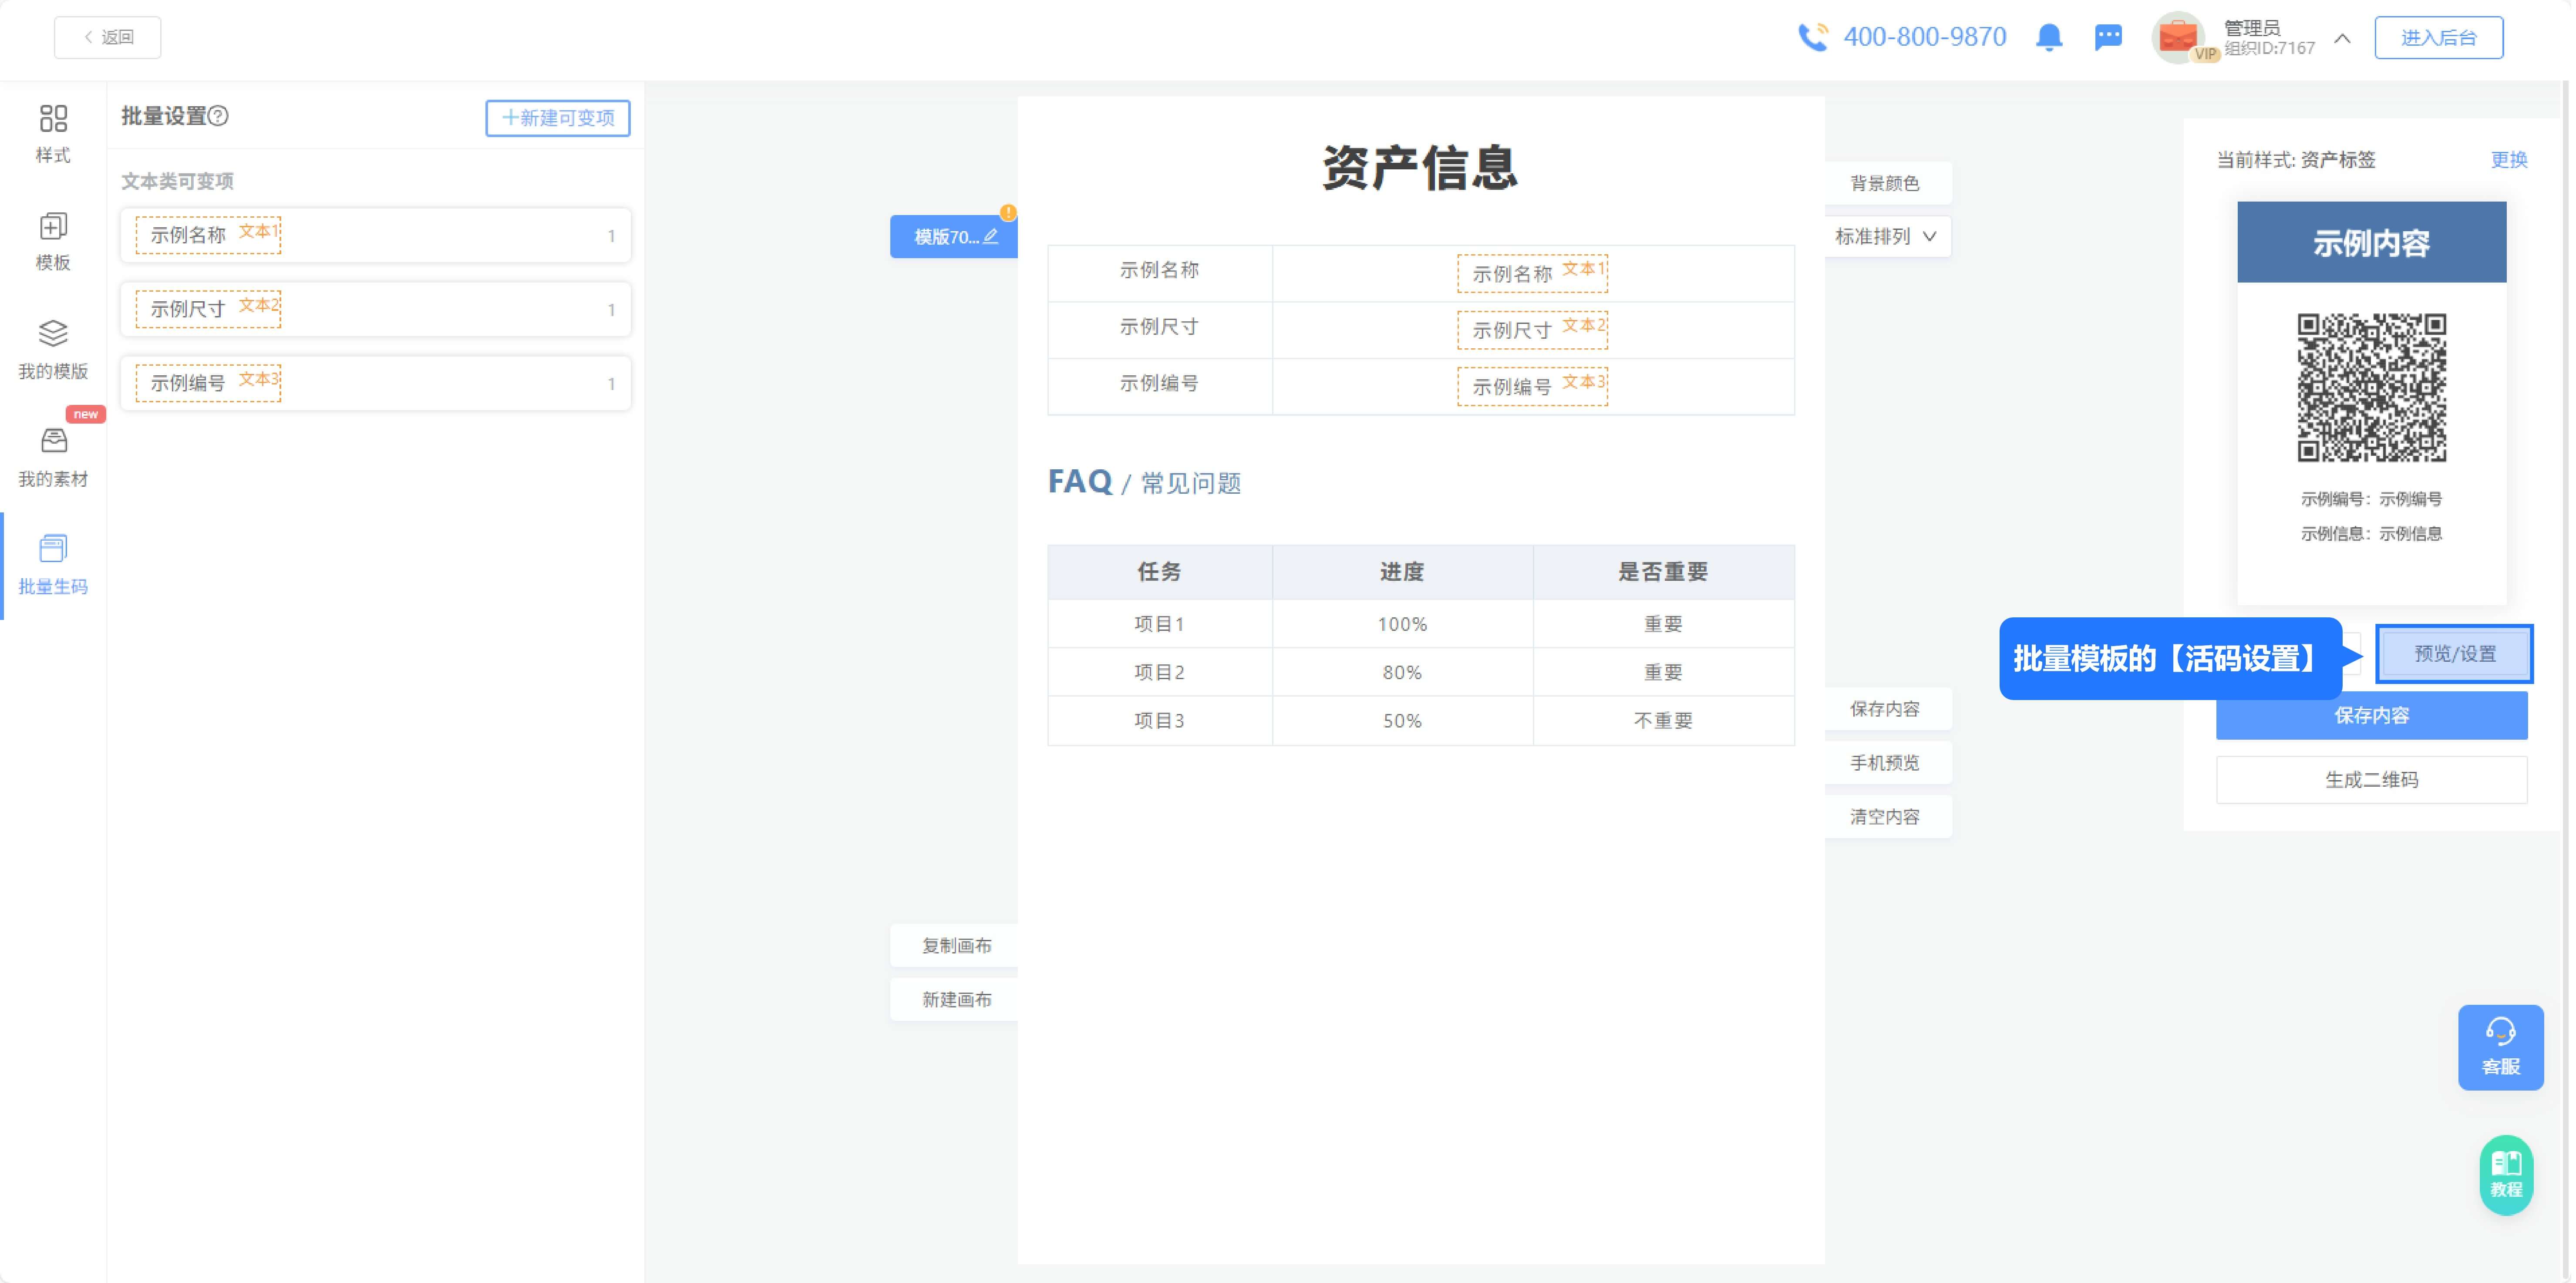
Task: Open the 背景颜色 background color setting
Action: (1886, 182)
